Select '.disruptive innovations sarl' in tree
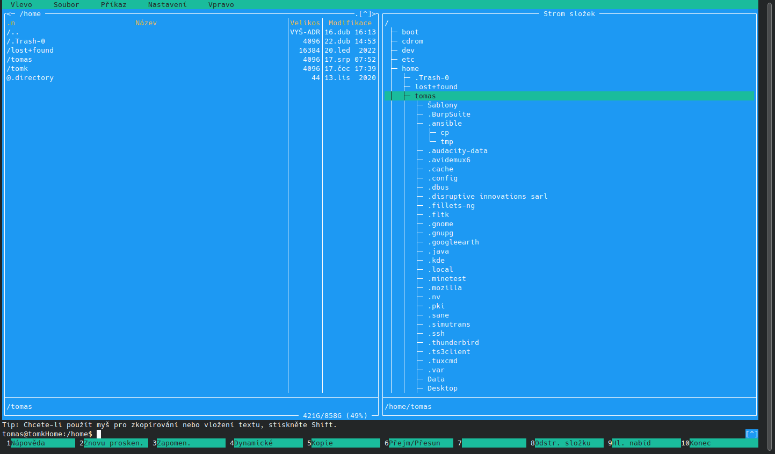This screenshot has width=775, height=454. pos(488,197)
